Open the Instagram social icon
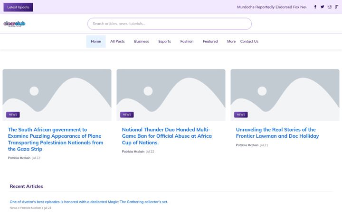 coord(329,7)
